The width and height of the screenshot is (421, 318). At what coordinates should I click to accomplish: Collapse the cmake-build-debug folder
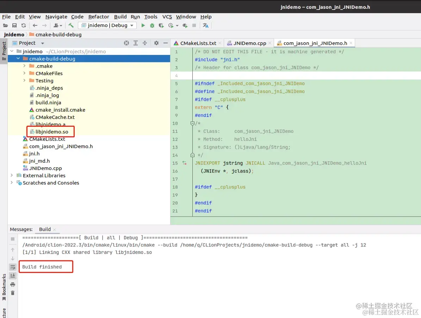(18, 58)
